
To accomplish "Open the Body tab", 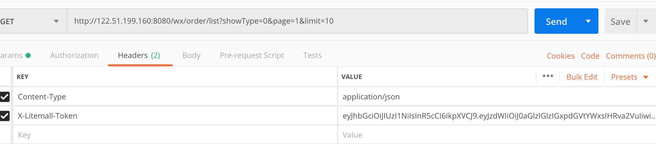I will [191, 55].
